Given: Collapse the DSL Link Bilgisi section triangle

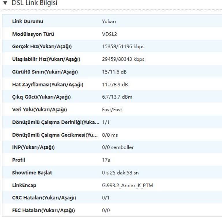Looking at the screenshot, I should coord(5,3).
